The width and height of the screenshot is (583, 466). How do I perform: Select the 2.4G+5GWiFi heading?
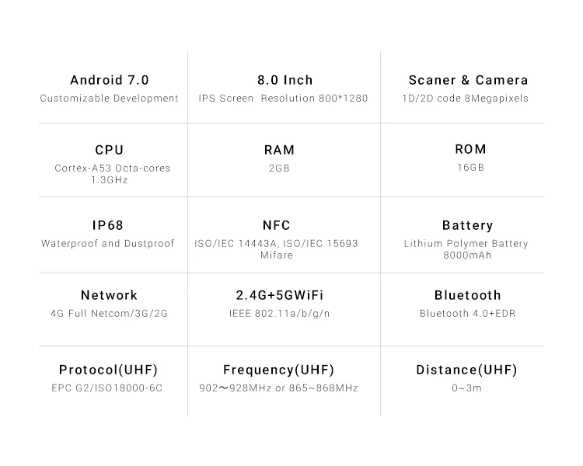coord(280,295)
